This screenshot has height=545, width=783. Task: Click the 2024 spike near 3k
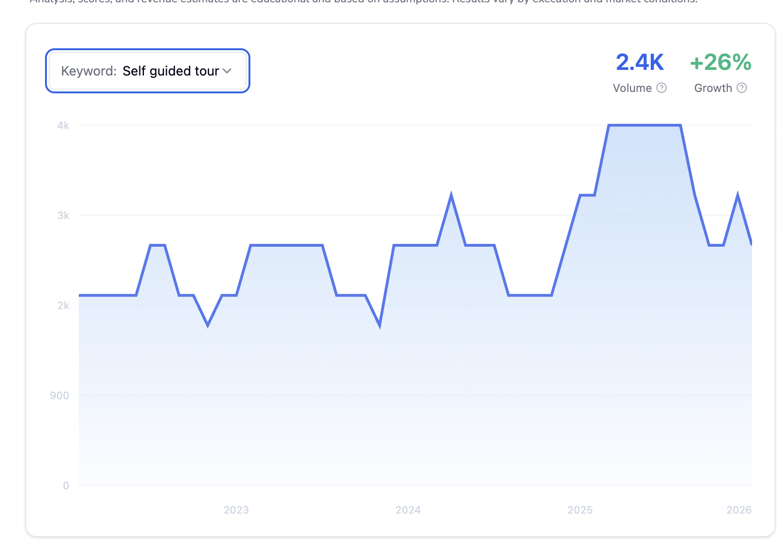(x=451, y=196)
